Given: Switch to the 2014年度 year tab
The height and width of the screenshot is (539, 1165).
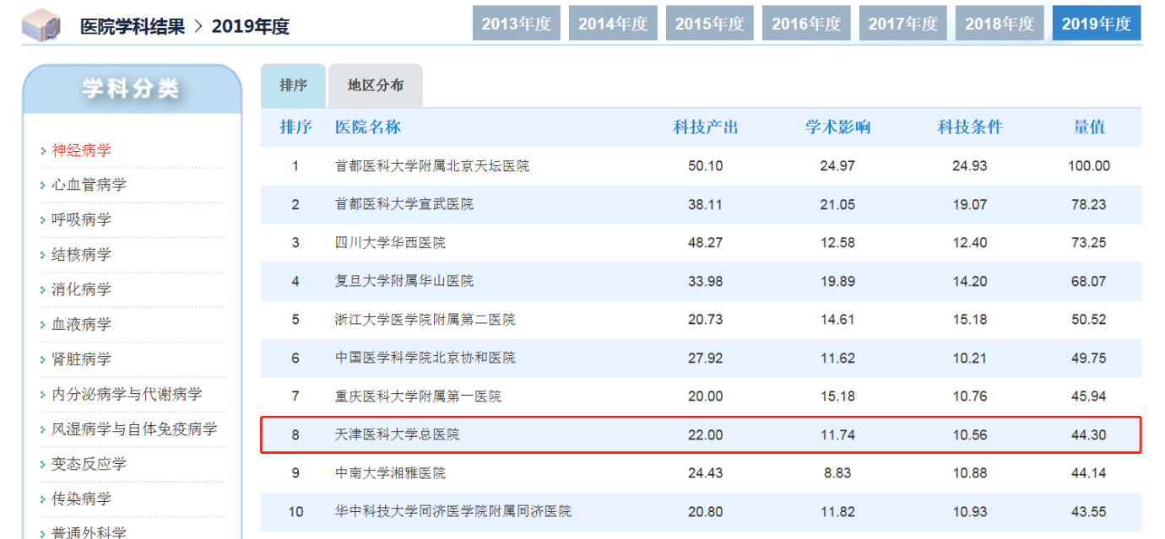Looking at the screenshot, I should point(613,24).
